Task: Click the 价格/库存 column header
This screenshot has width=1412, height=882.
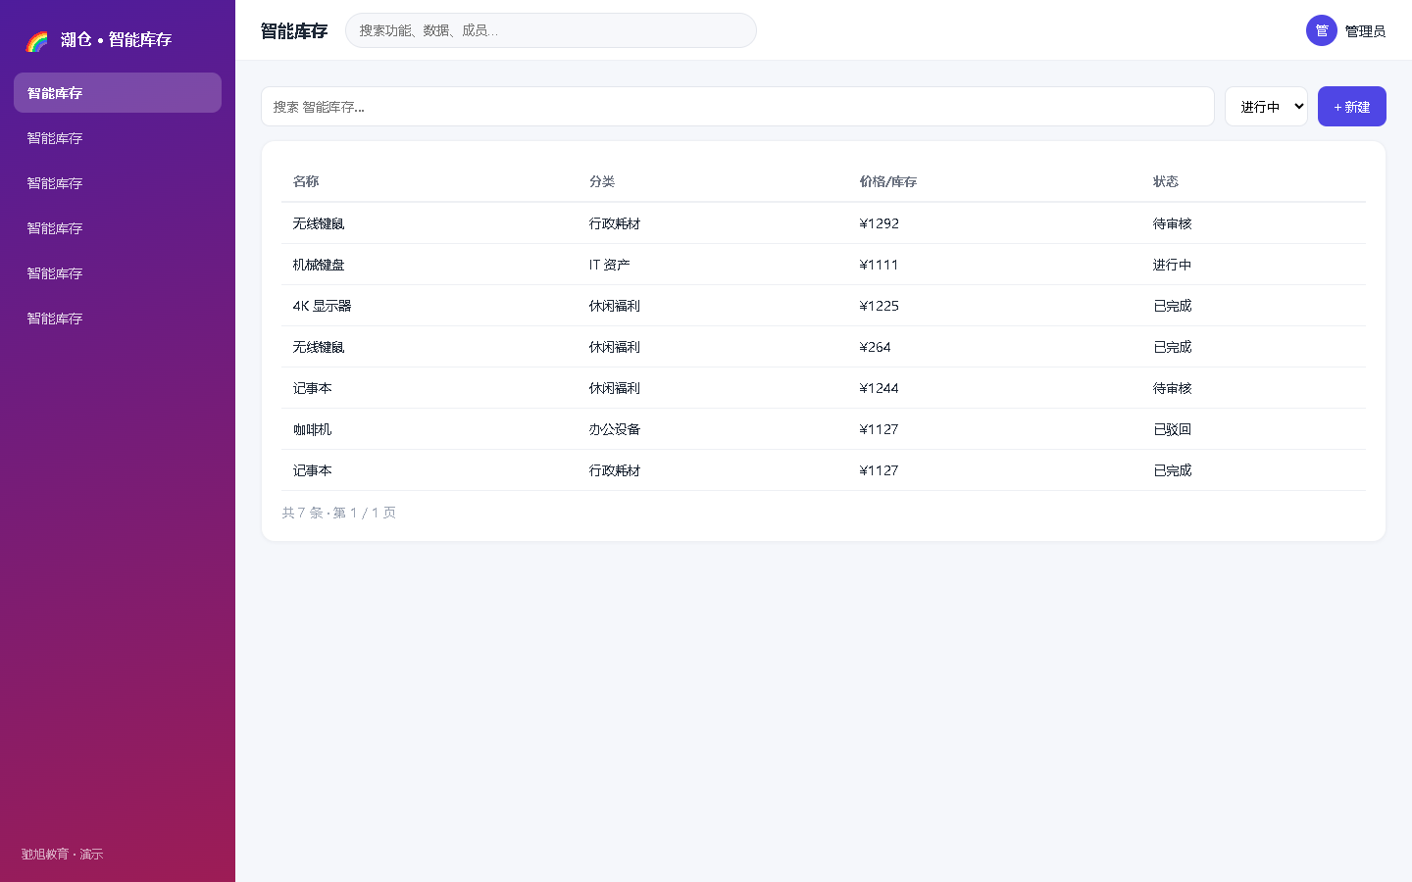Action: tap(888, 181)
